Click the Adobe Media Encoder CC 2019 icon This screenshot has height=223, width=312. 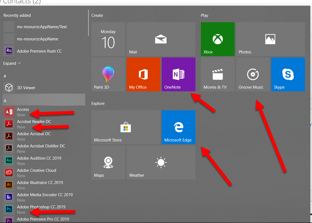point(9,197)
